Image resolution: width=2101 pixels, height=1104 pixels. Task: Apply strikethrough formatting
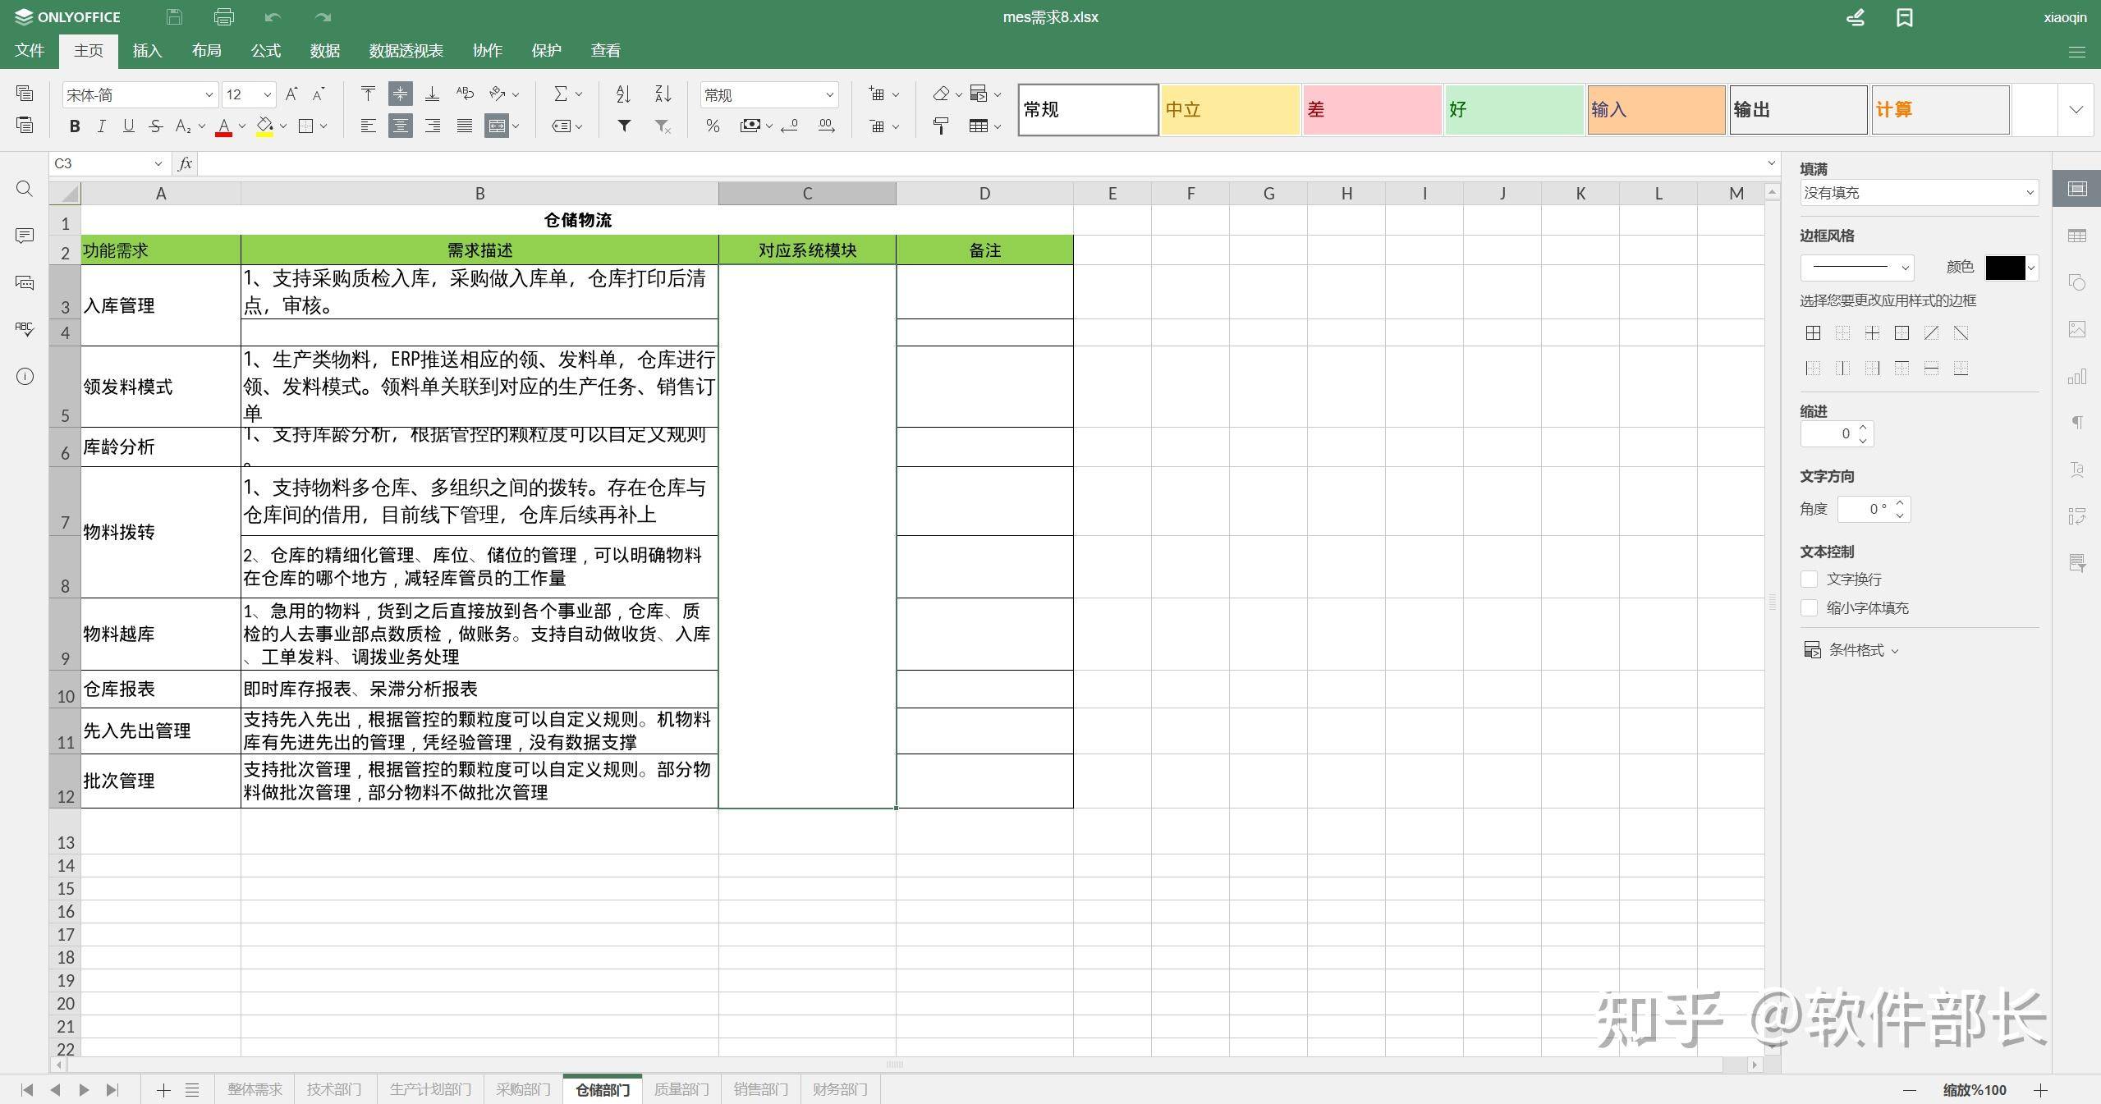[155, 126]
